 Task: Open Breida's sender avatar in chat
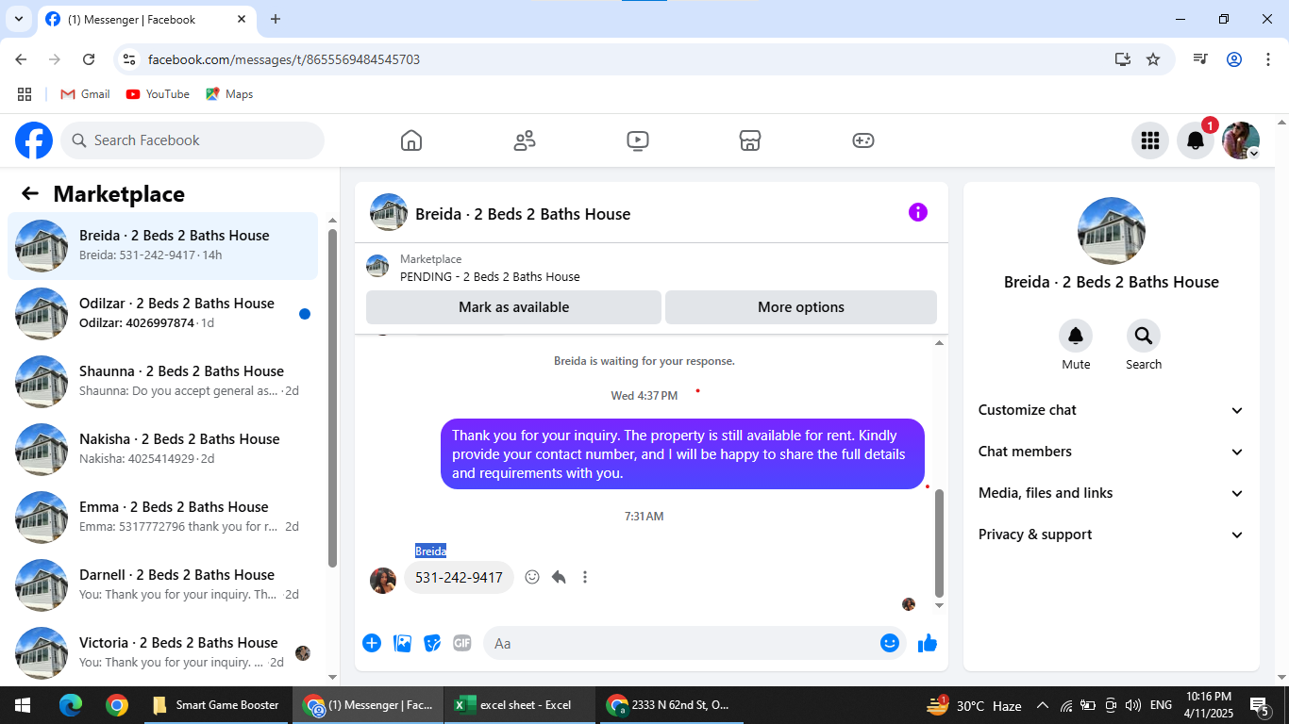point(383,581)
